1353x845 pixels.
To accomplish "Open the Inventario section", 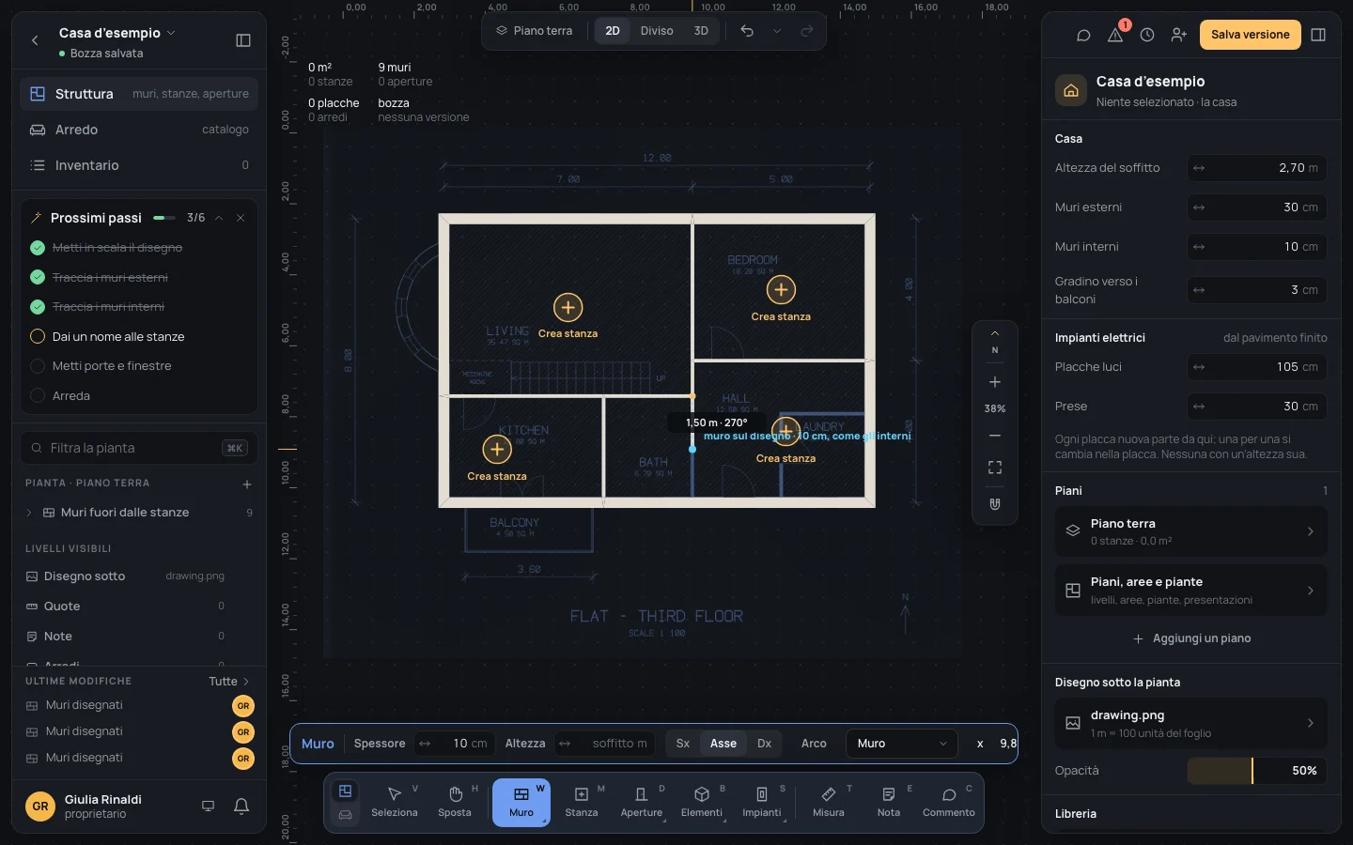I will point(139,165).
